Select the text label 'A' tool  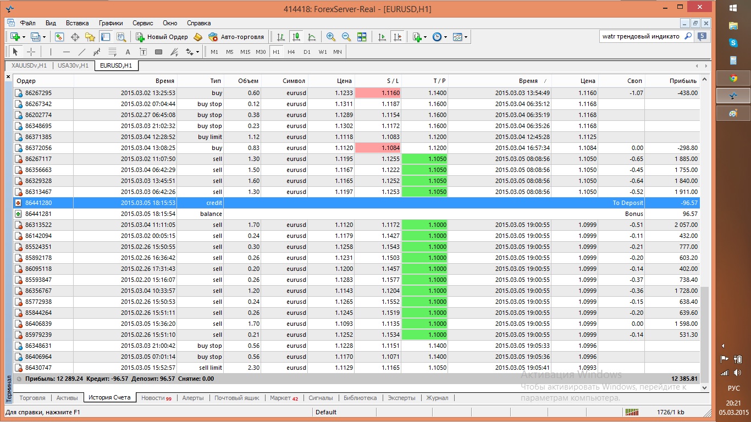pyautogui.click(x=128, y=52)
